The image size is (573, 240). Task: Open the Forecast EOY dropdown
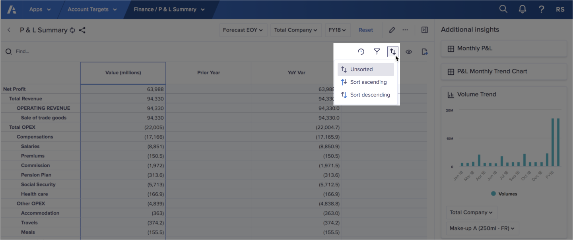(243, 30)
